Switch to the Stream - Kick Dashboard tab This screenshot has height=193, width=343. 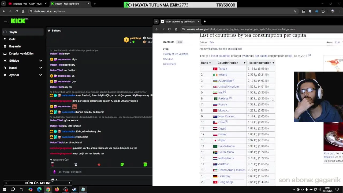70,4
